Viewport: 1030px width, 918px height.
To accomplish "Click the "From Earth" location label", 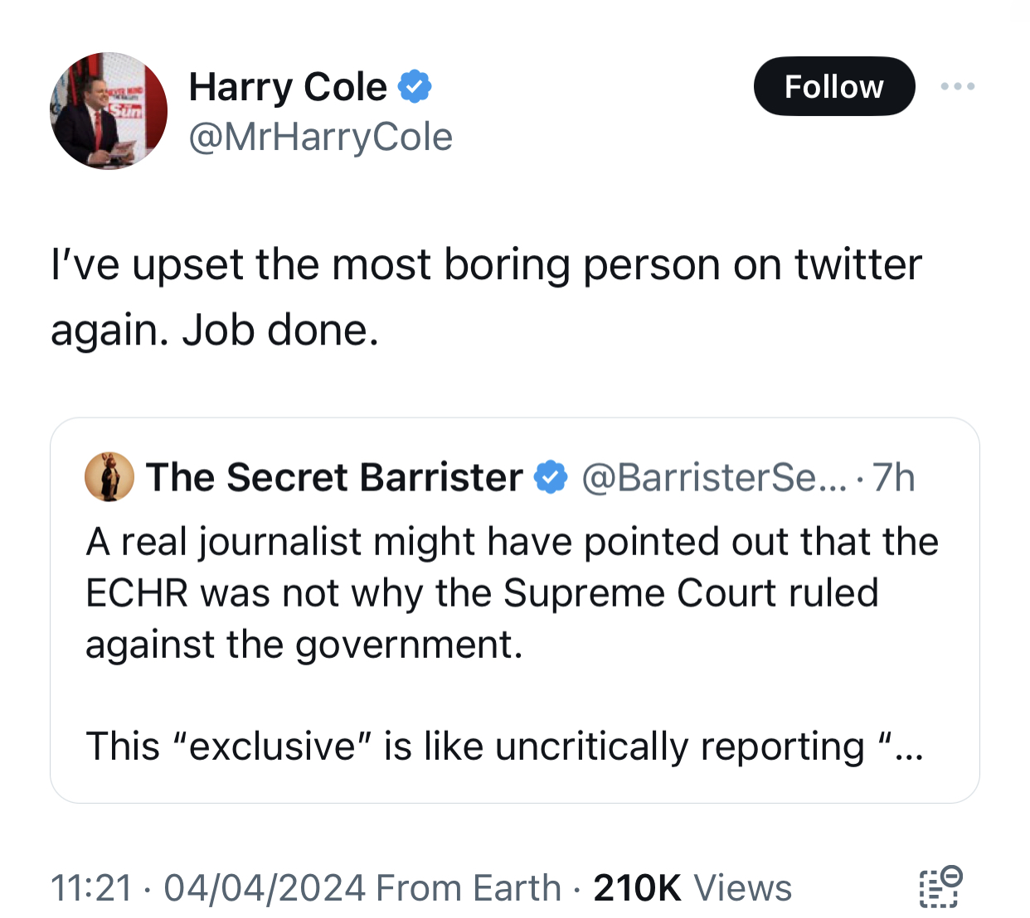I will coord(469,888).
